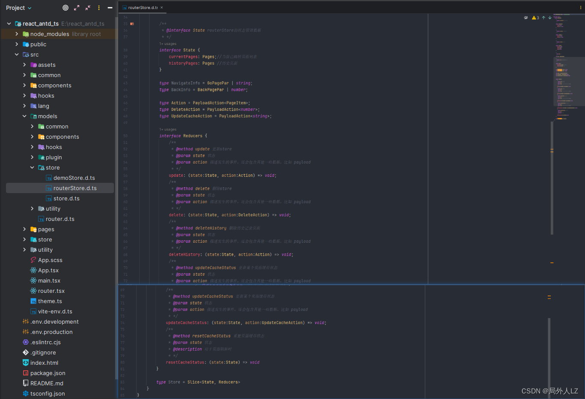Collapse the models store folder chevron
Image resolution: width=585 pixels, height=399 pixels.
[x=32, y=167]
